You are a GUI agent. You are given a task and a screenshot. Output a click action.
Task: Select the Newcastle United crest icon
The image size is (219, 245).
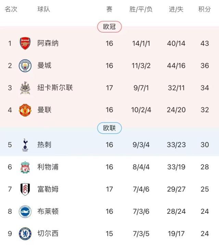click(x=25, y=88)
